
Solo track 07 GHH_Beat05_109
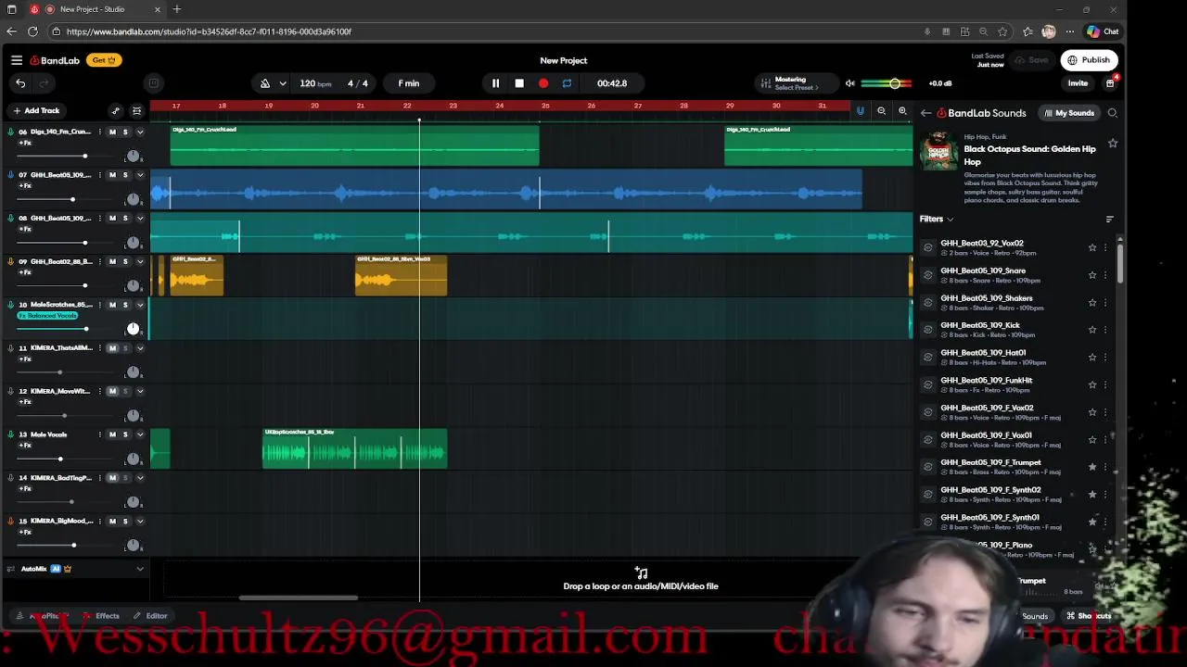(x=125, y=175)
